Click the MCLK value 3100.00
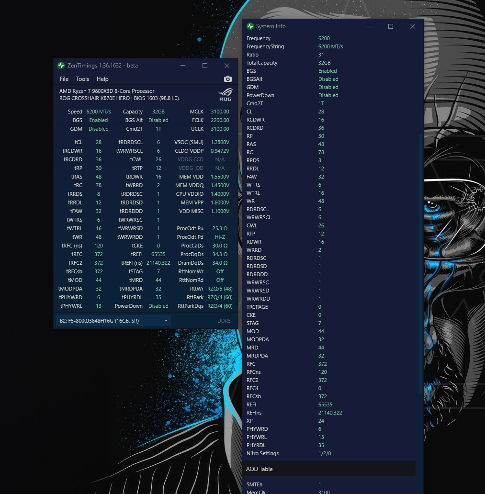 coord(220,112)
